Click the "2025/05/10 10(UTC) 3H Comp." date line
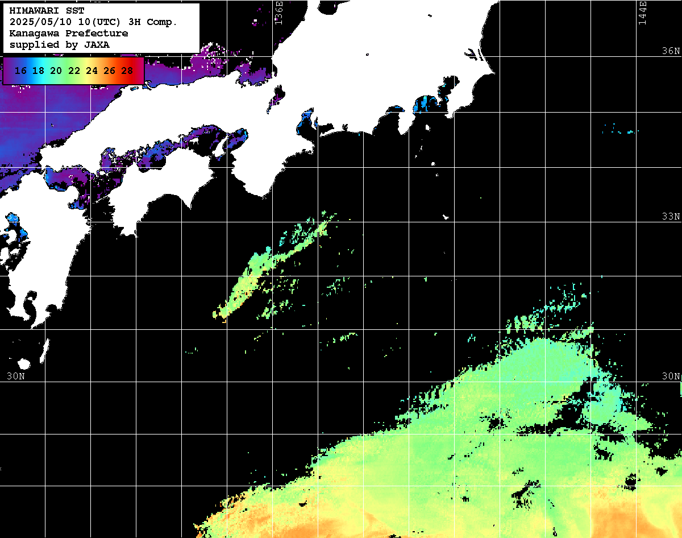The height and width of the screenshot is (538, 682). [93, 22]
